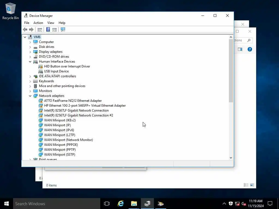Open the Recycle Bin desktop icon
The width and height of the screenshot is (279, 209).
[x=10, y=11]
